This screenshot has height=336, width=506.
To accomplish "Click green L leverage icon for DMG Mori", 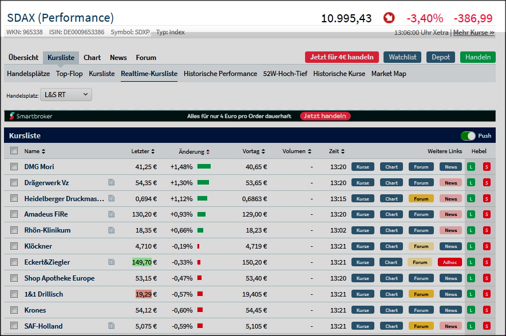I will (x=471, y=167).
